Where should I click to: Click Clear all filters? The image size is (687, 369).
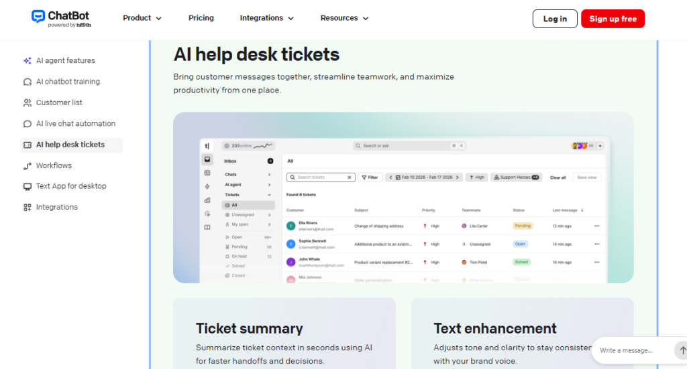point(558,177)
